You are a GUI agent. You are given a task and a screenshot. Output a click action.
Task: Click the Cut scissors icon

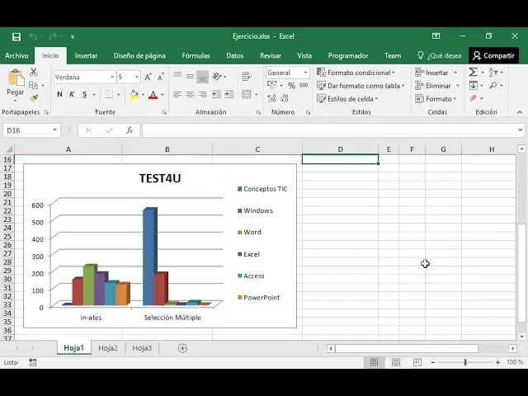(x=34, y=73)
